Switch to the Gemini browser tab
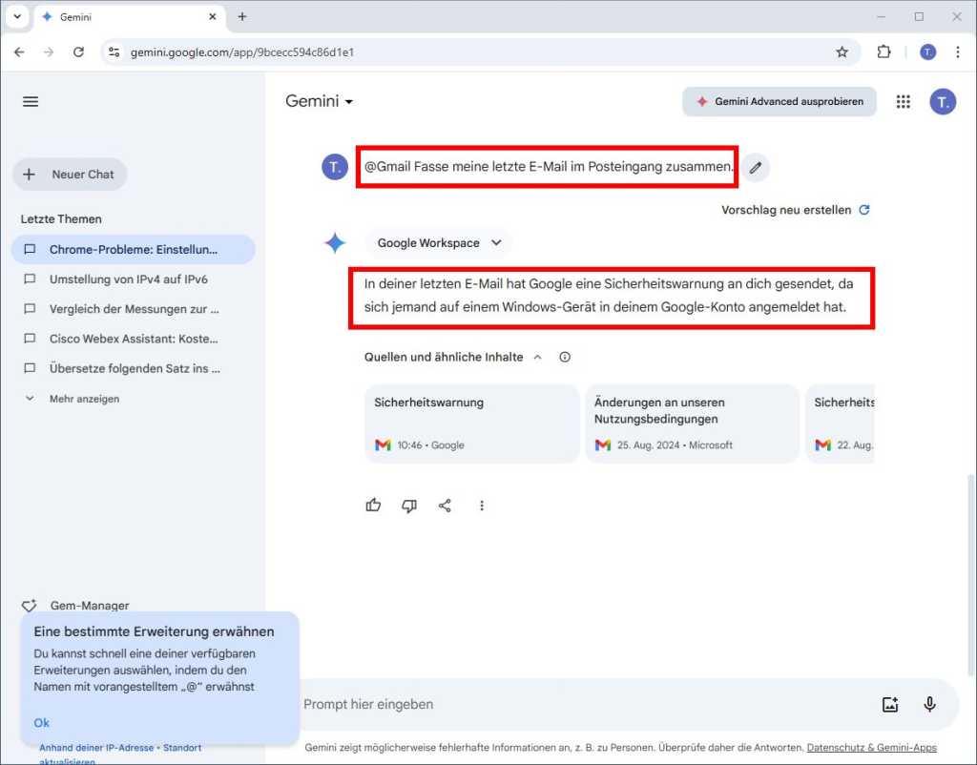The width and height of the screenshot is (977, 765). 114,16
